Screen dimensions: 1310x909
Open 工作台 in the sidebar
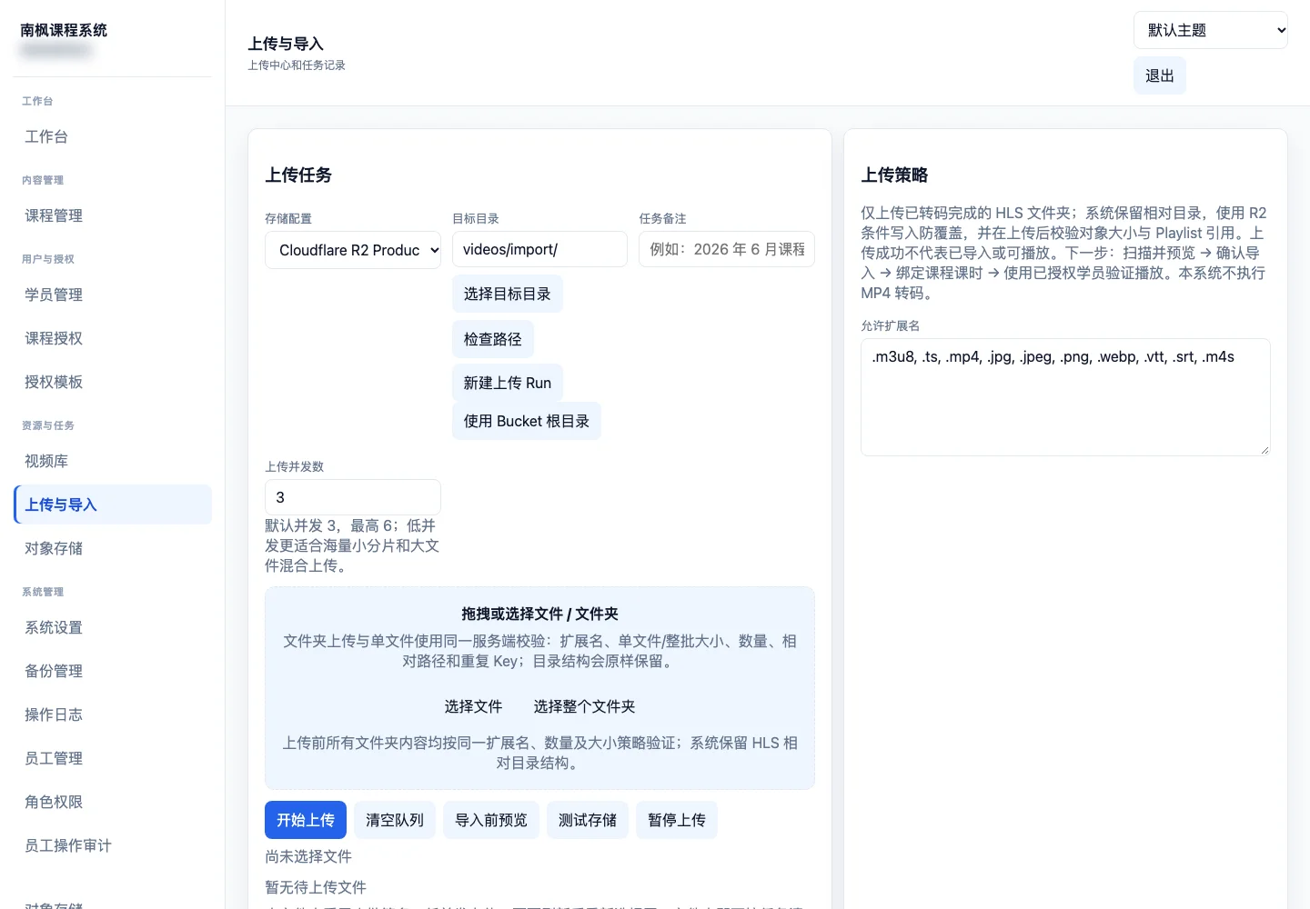click(x=113, y=136)
